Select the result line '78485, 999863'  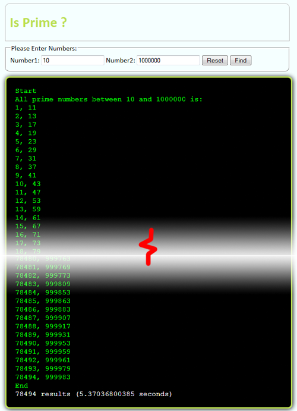click(x=43, y=301)
